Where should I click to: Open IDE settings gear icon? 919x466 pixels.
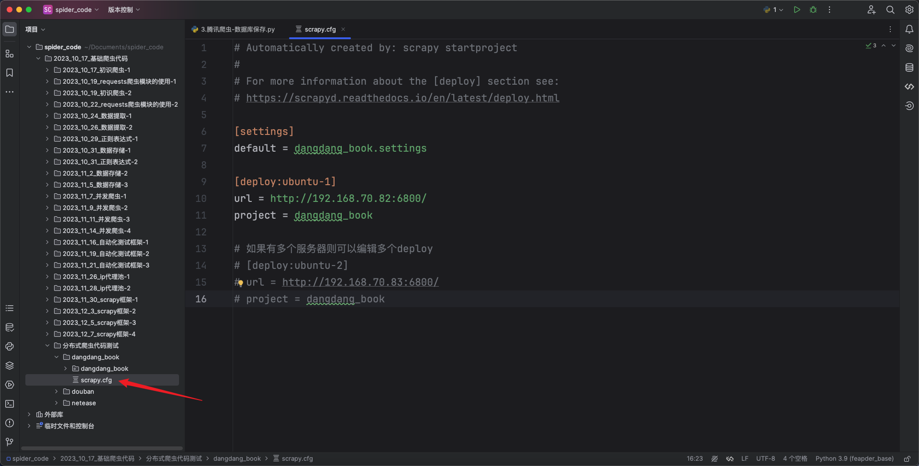pyautogui.click(x=909, y=10)
